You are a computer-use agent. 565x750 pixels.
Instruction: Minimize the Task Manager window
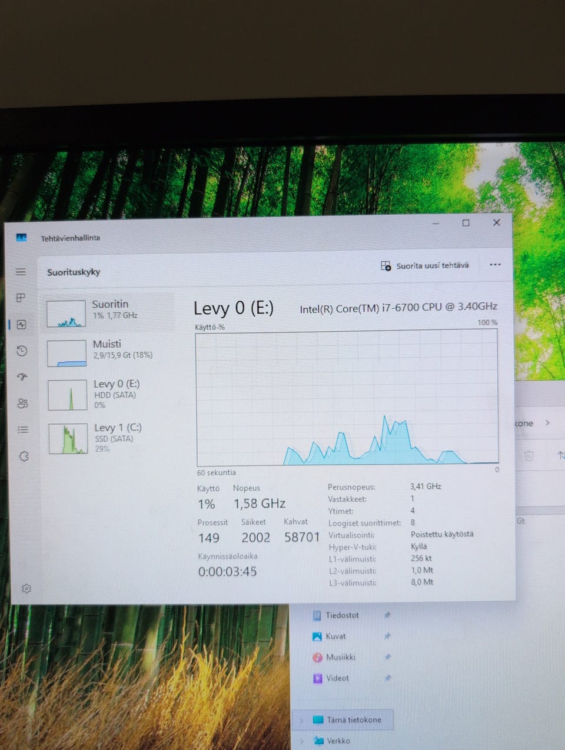coord(436,224)
